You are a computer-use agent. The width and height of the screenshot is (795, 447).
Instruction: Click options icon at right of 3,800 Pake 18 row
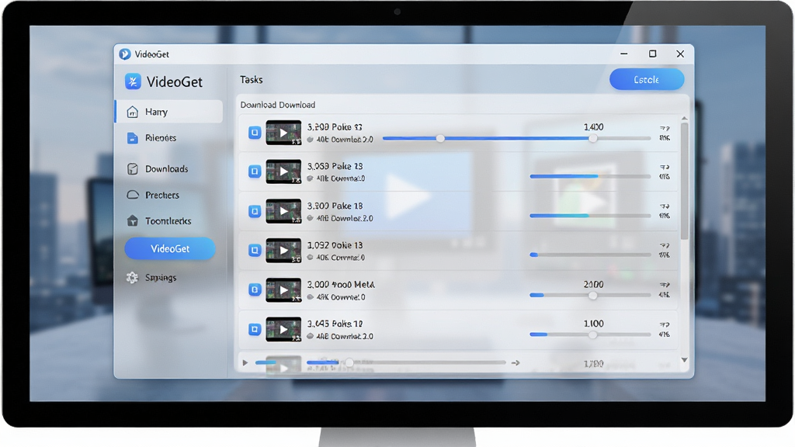point(665,206)
